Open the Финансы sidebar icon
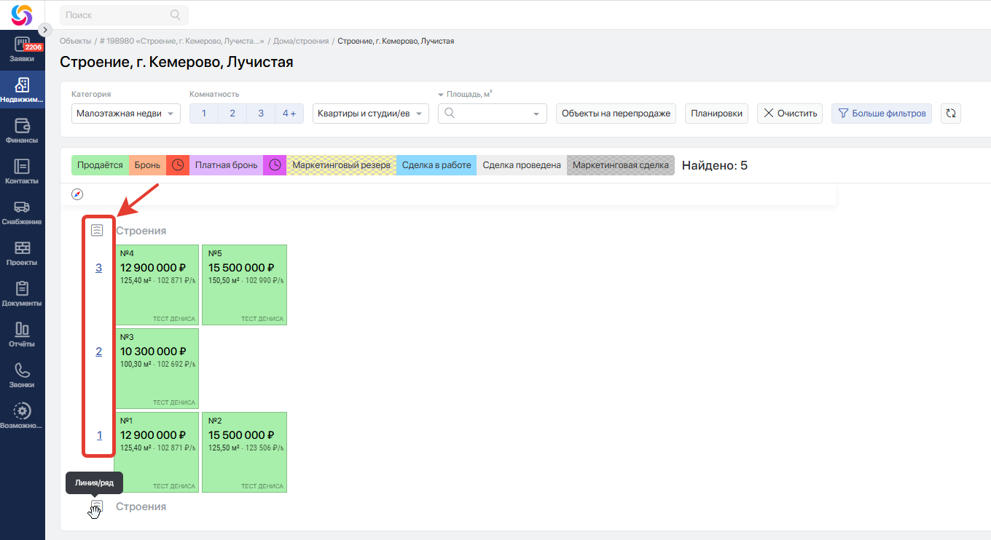Image resolution: width=991 pixels, height=540 pixels. [x=22, y=131]
